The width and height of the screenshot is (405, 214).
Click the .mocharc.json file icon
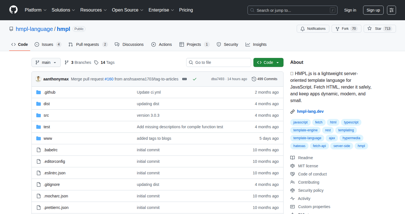point(39,196)
